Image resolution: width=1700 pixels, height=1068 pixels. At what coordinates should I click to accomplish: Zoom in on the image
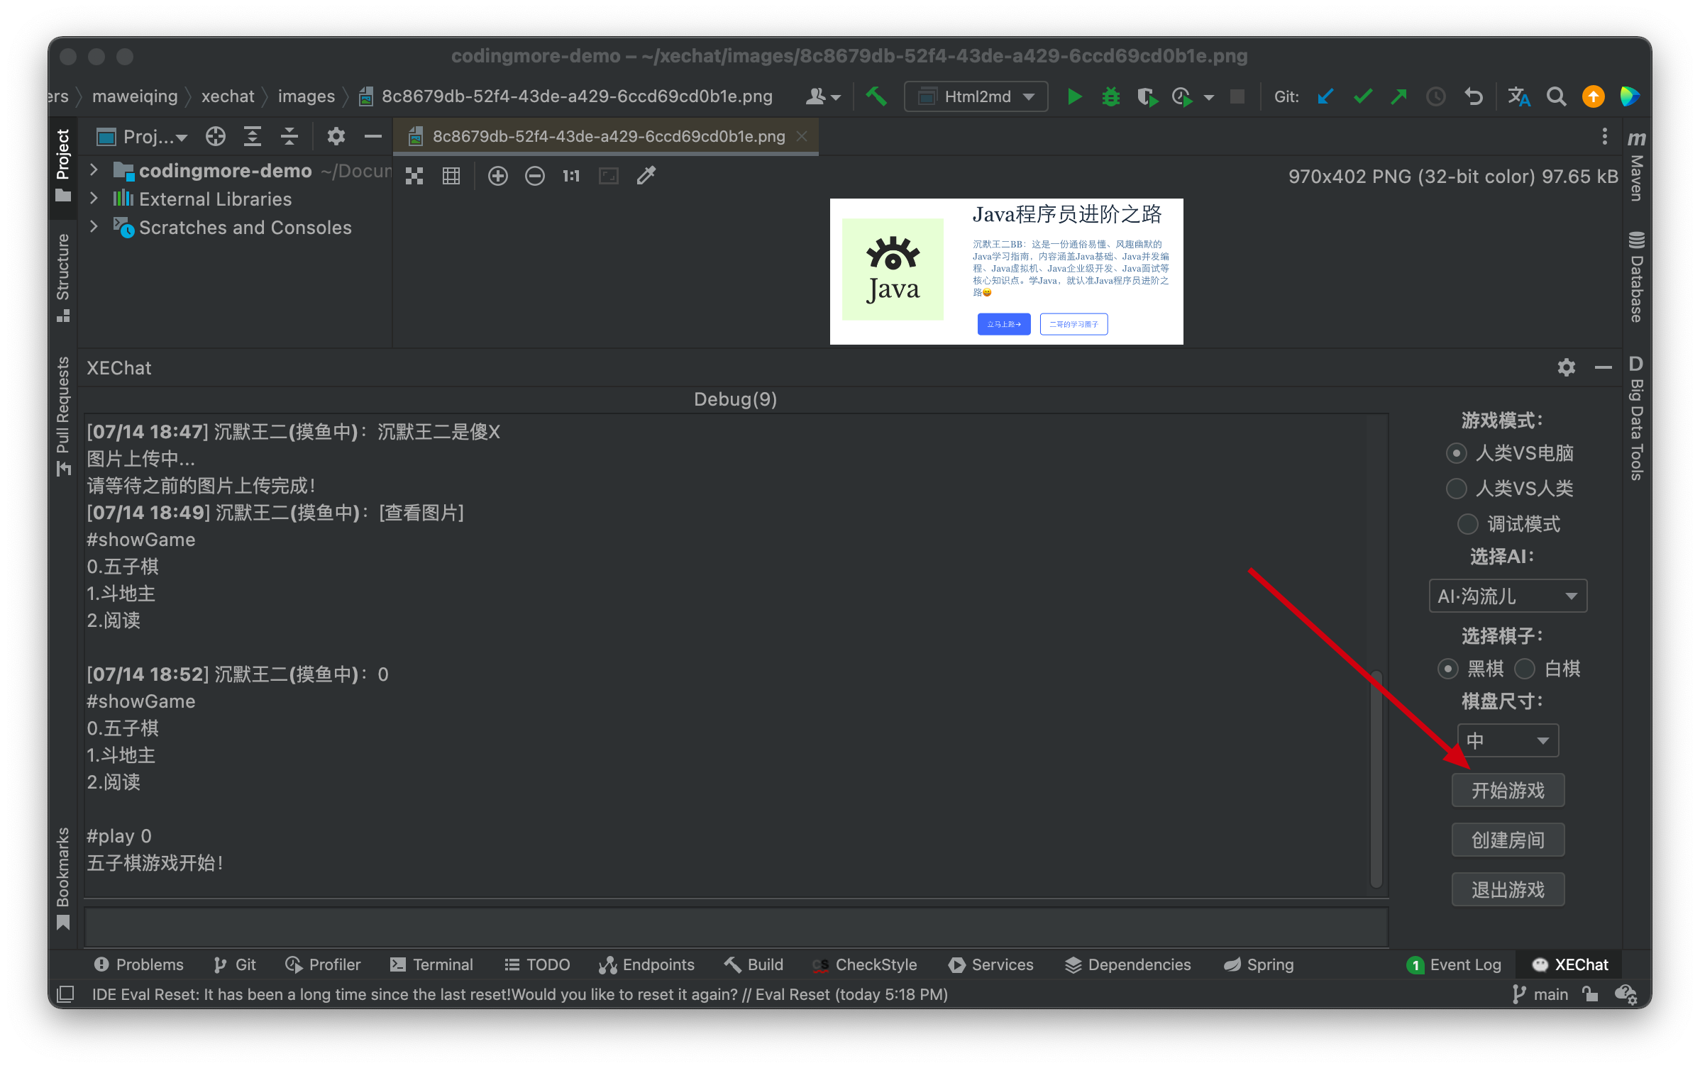tap(498, 176)
